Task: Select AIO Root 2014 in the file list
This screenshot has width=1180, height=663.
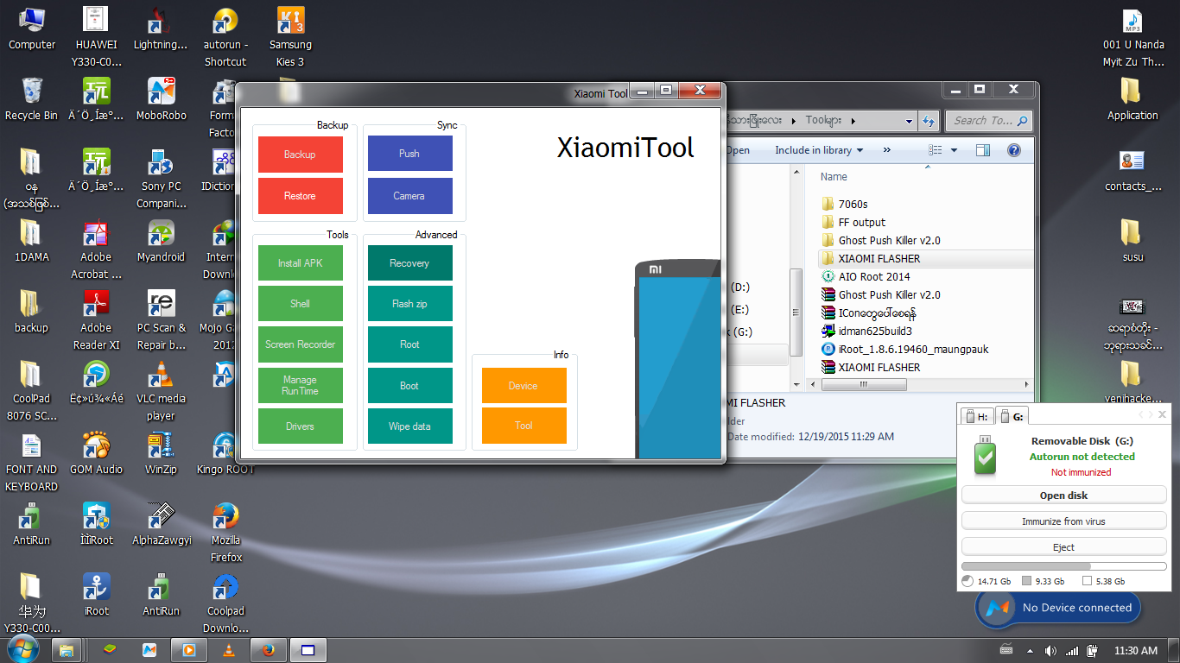Action: coord(873,276)
